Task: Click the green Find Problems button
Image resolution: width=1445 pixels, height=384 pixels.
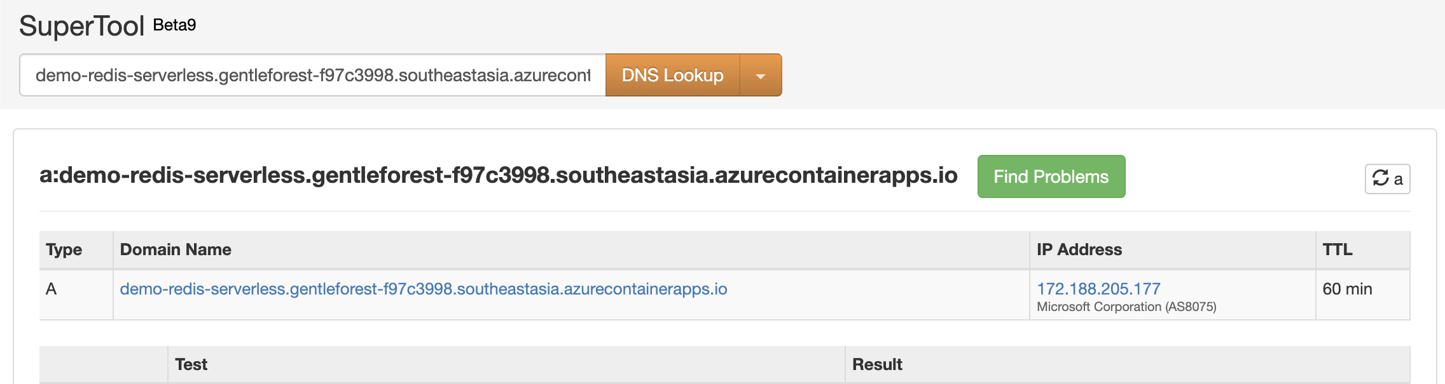Action: tap(1051, 176)
